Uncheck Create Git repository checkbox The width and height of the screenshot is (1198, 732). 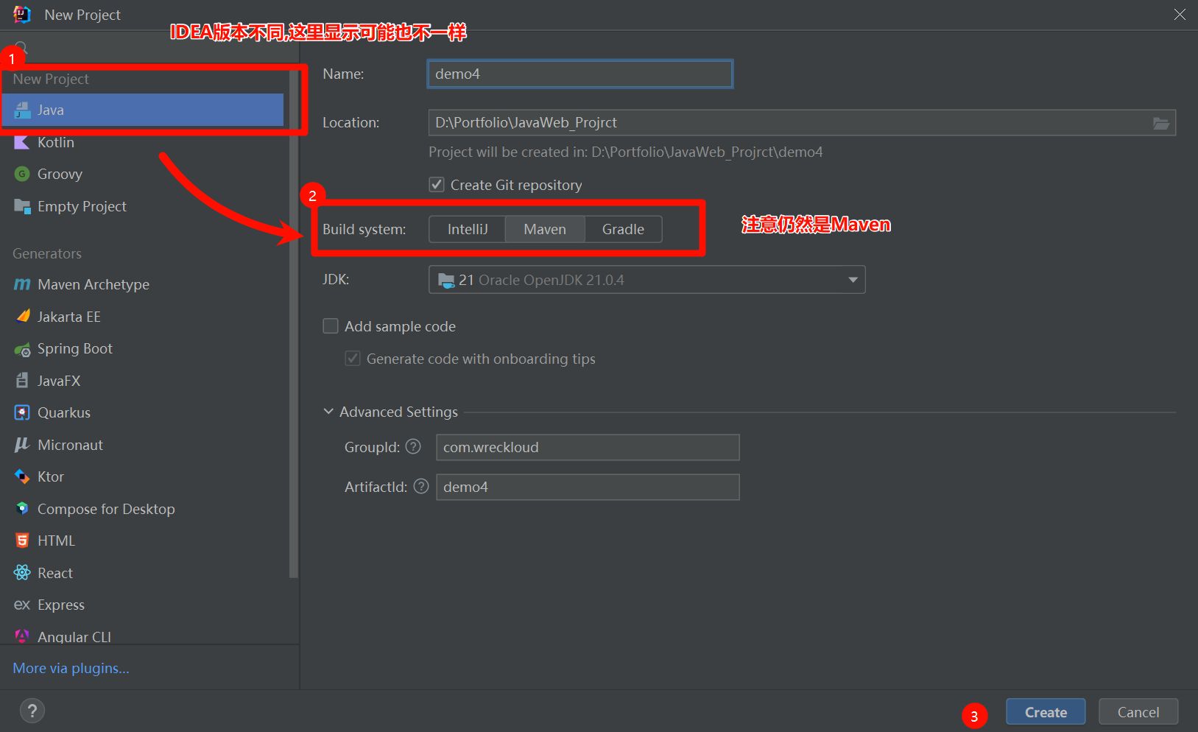coord(437,184)
